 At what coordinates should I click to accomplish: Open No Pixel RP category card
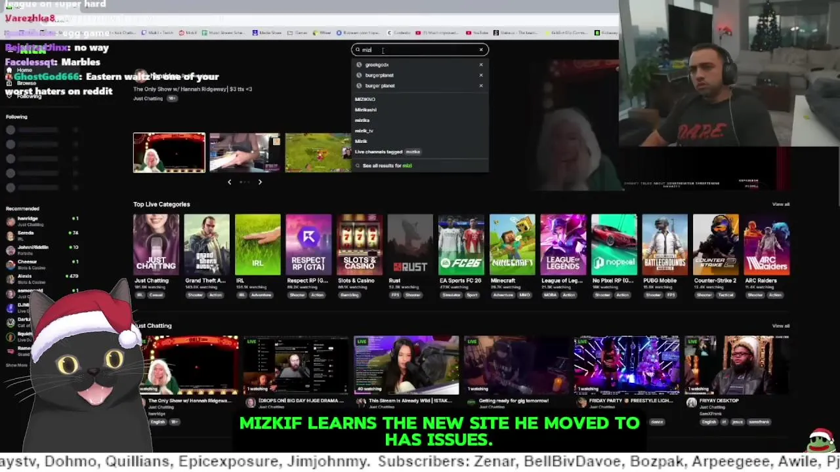(x=614, y=244)
